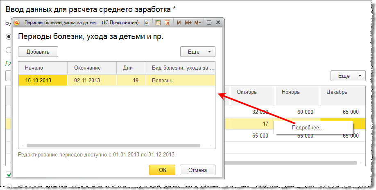Select the days cell showing 19
Image resolution: width=376 pixels, height=190 pixels.
pyautogui.click(x=131, y=80)
